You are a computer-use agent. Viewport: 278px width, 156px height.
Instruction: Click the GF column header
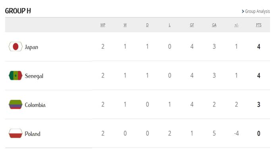click(192, 25)
